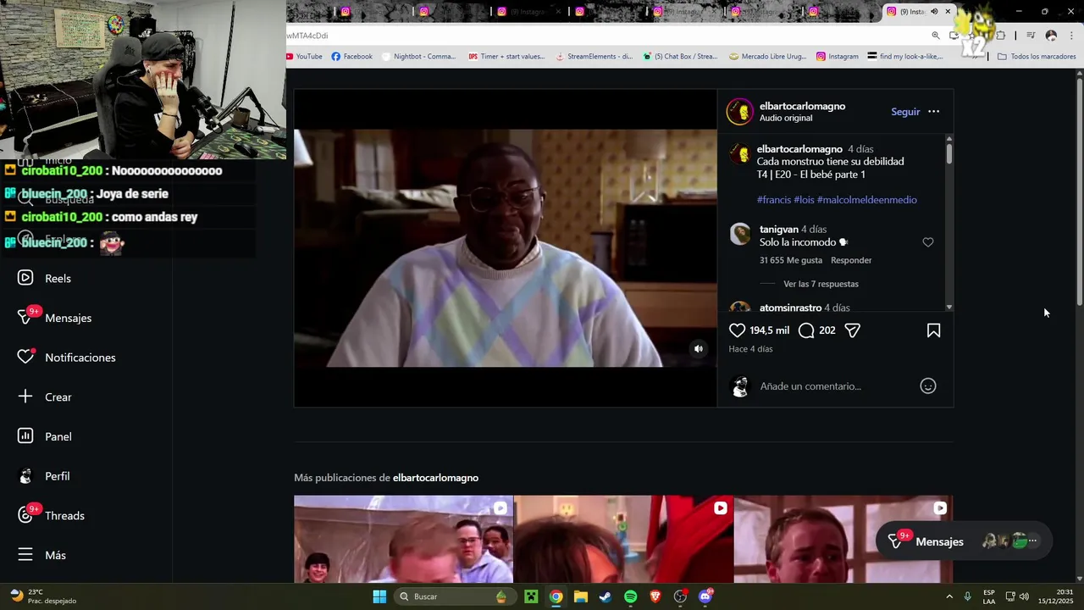Mute the tab's audio speaker icon
This screenshot has width=1084, height=610.
pos(934,12)
